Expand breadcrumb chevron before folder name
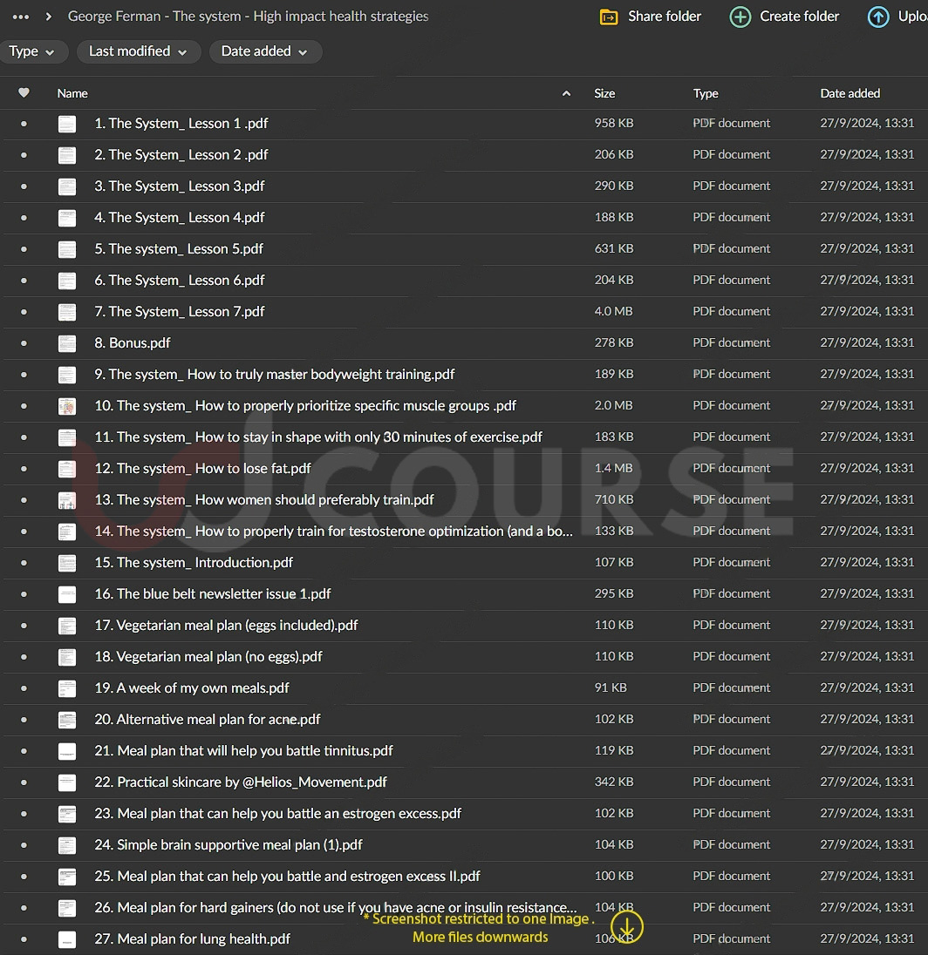Screen dimensions: 928x955 [49, 17]
